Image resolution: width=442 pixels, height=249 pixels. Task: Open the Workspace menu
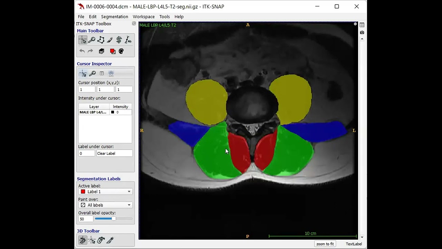144,17
